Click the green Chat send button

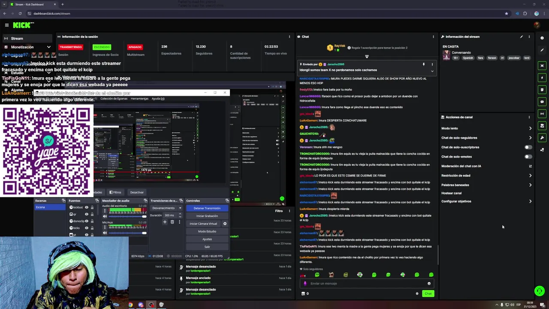pyautogui.click(x=428, y=294)
